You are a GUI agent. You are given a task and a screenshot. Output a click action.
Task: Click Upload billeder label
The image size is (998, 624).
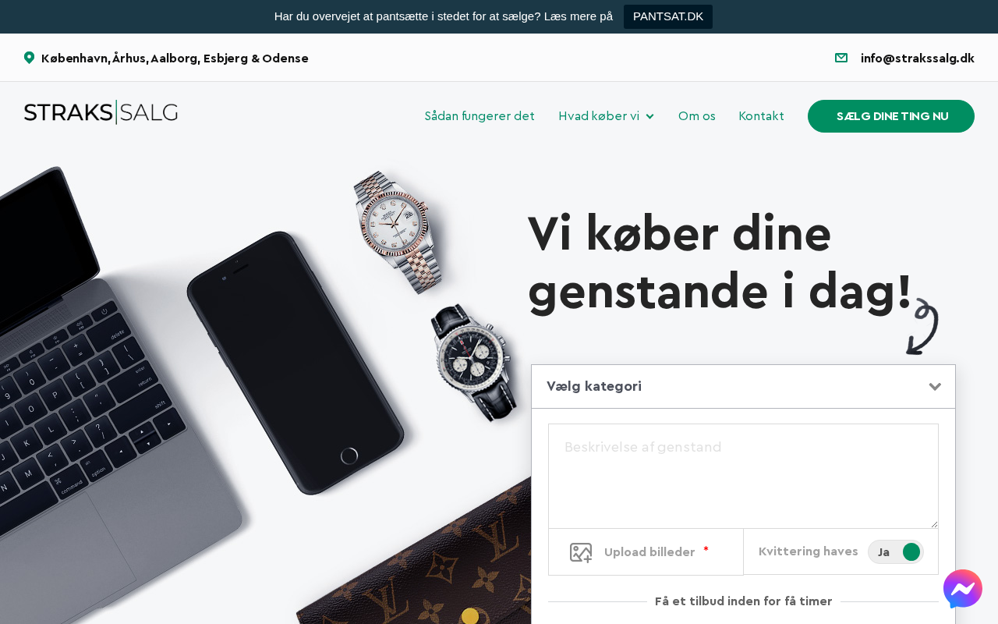point(649,552)
